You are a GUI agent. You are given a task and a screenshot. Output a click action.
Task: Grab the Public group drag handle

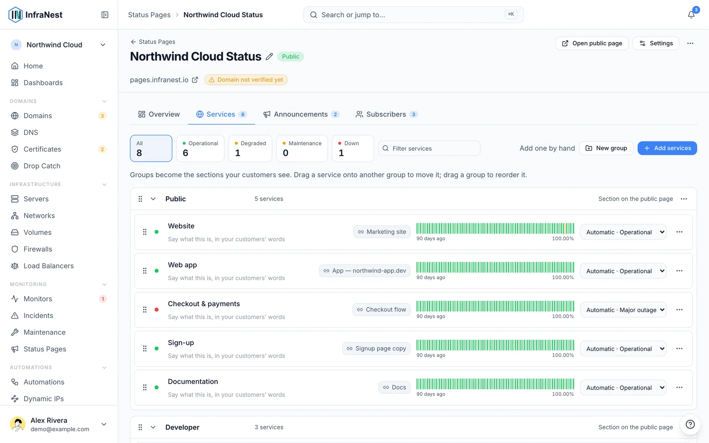[x=140, y=199]
